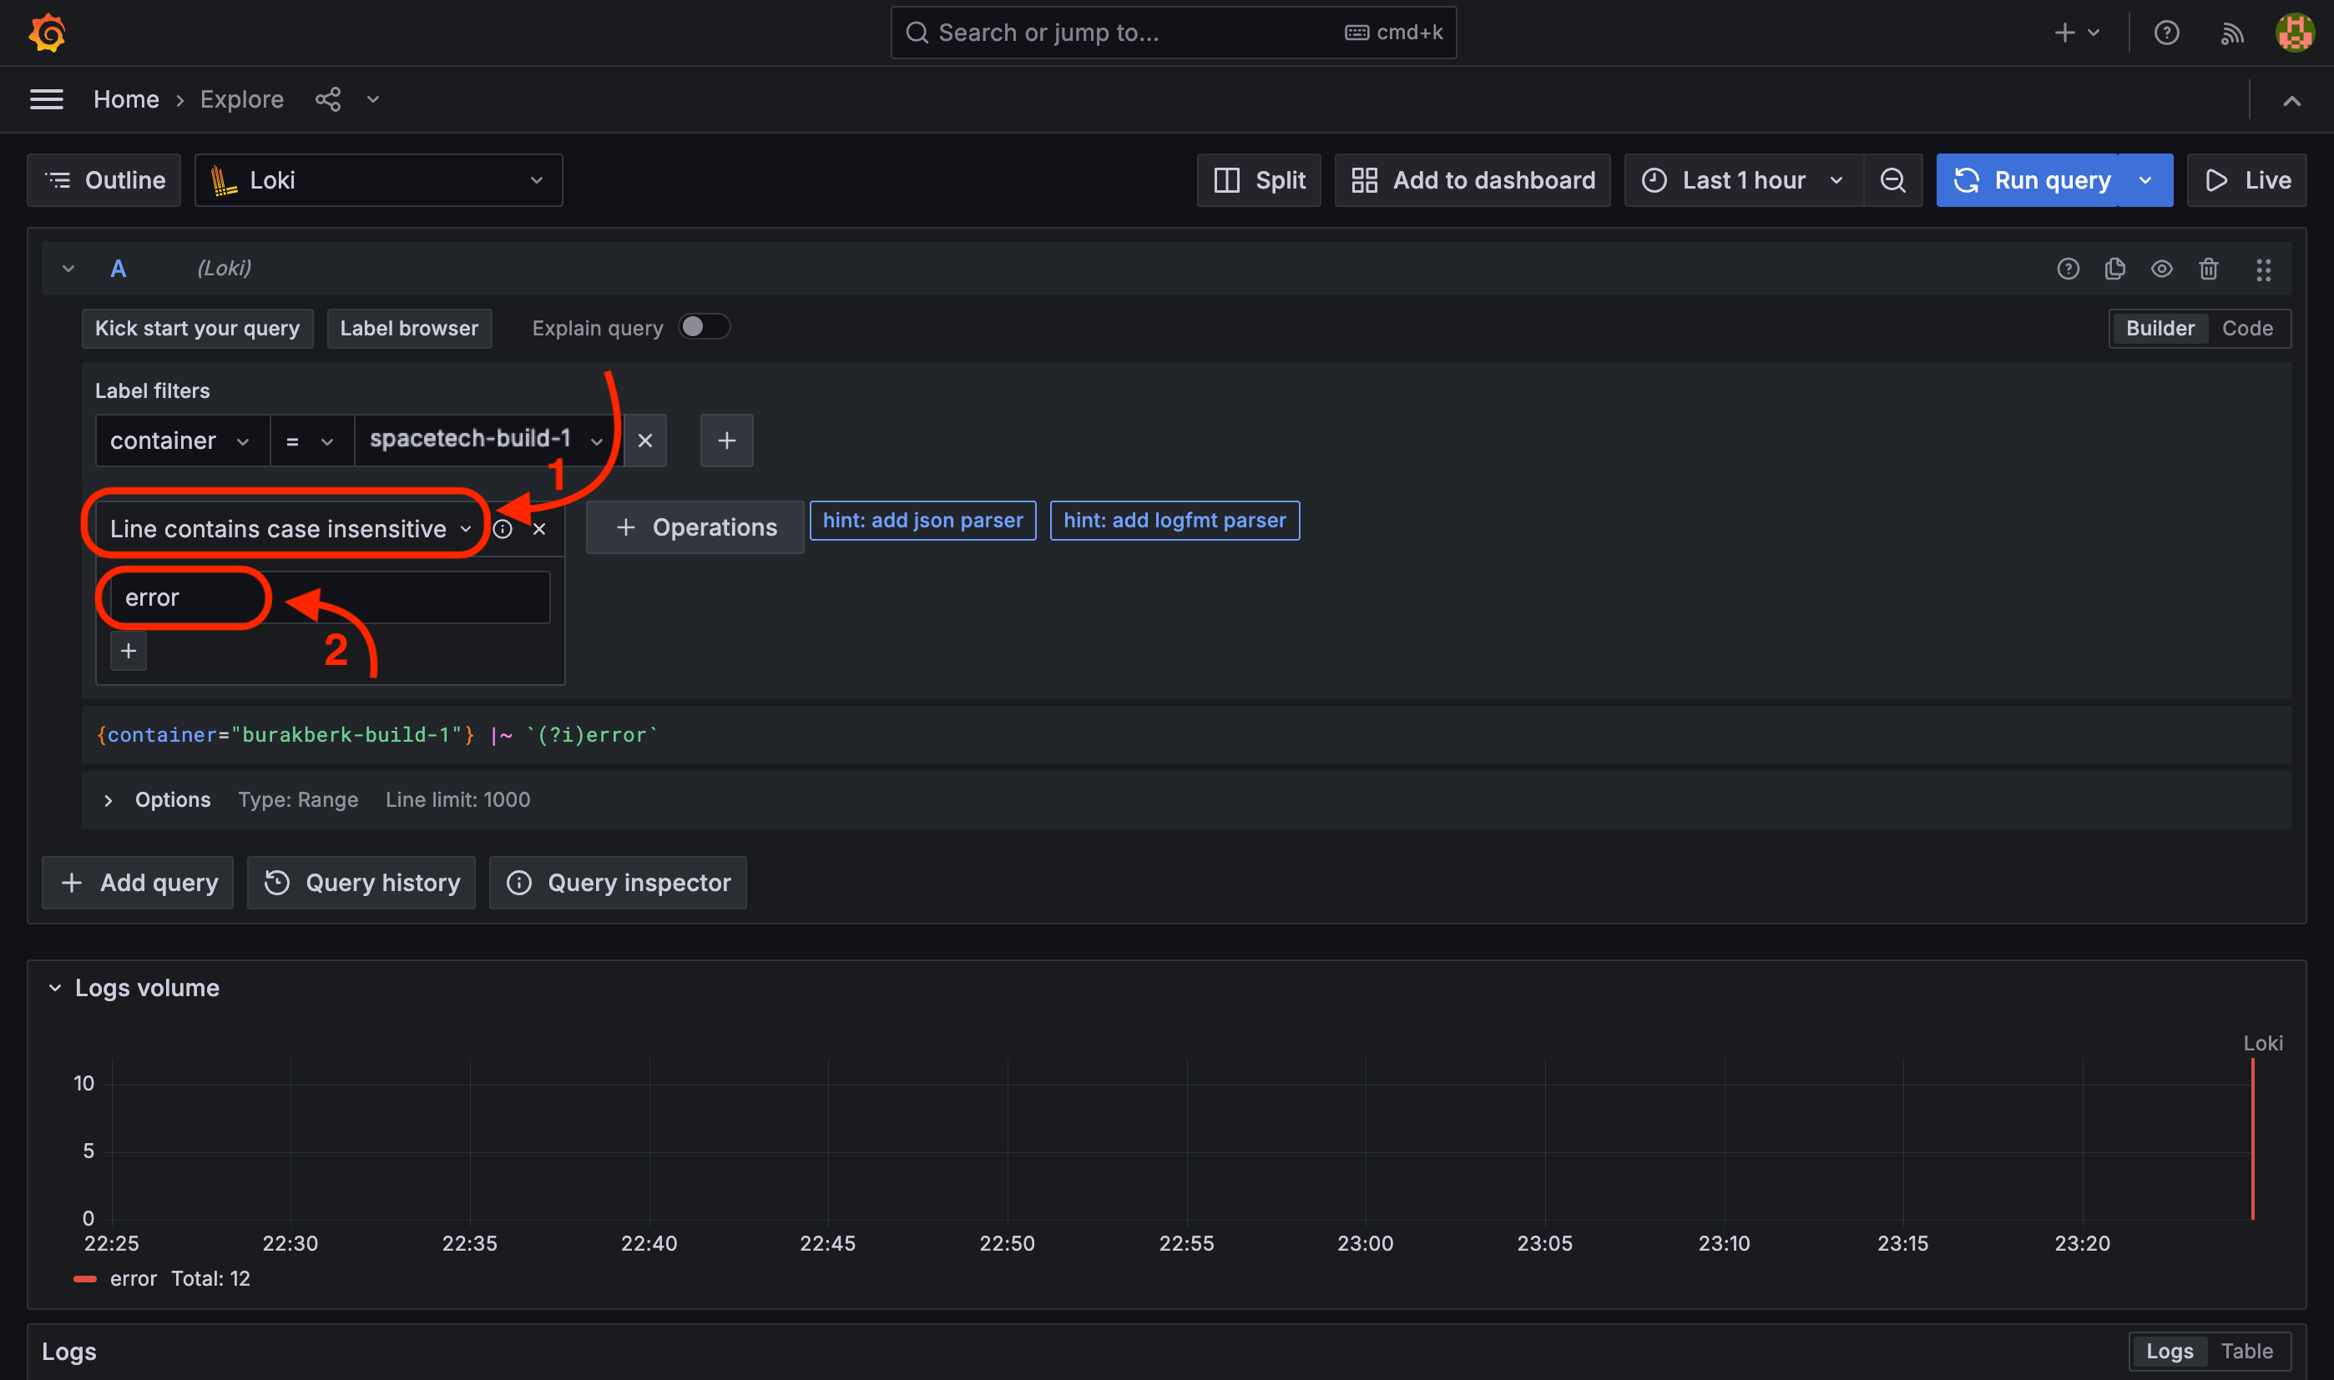Click Add query
2334x1380 pixels.
coord(138,883)
